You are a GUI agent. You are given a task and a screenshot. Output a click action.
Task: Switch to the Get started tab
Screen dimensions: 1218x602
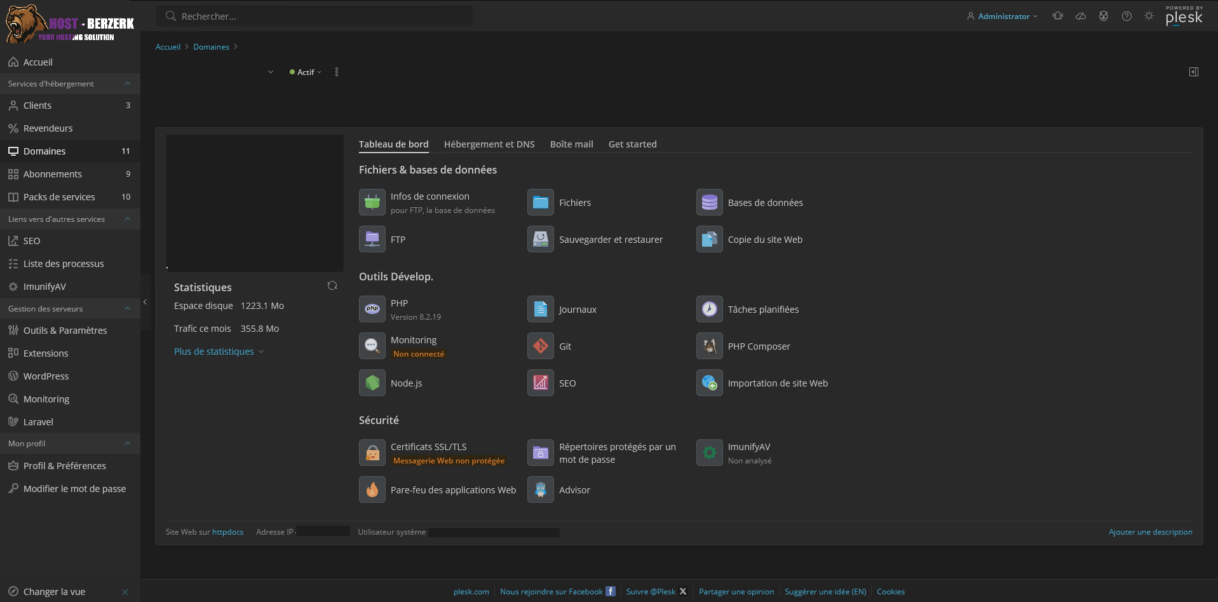pyautogui.click(x=633, y=144)
